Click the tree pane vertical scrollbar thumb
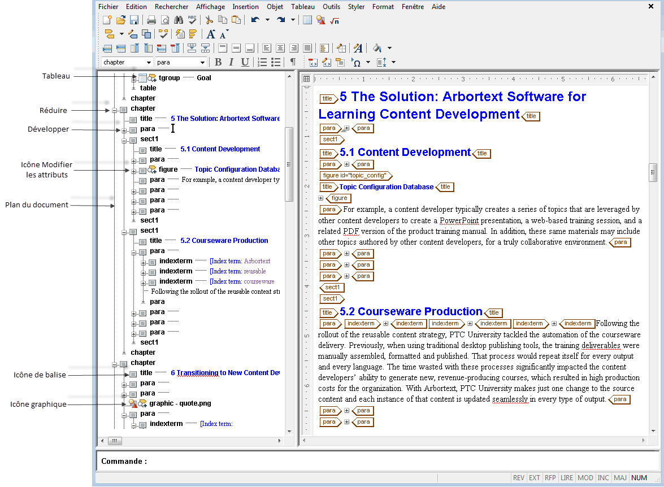This screenshot has height=487, width=664. tap(289, 164)
